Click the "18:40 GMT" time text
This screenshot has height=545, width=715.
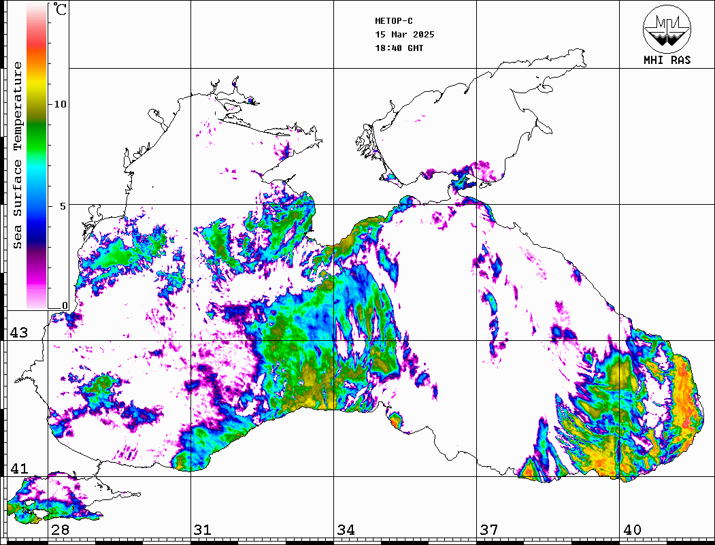click(x=399, y=48)
